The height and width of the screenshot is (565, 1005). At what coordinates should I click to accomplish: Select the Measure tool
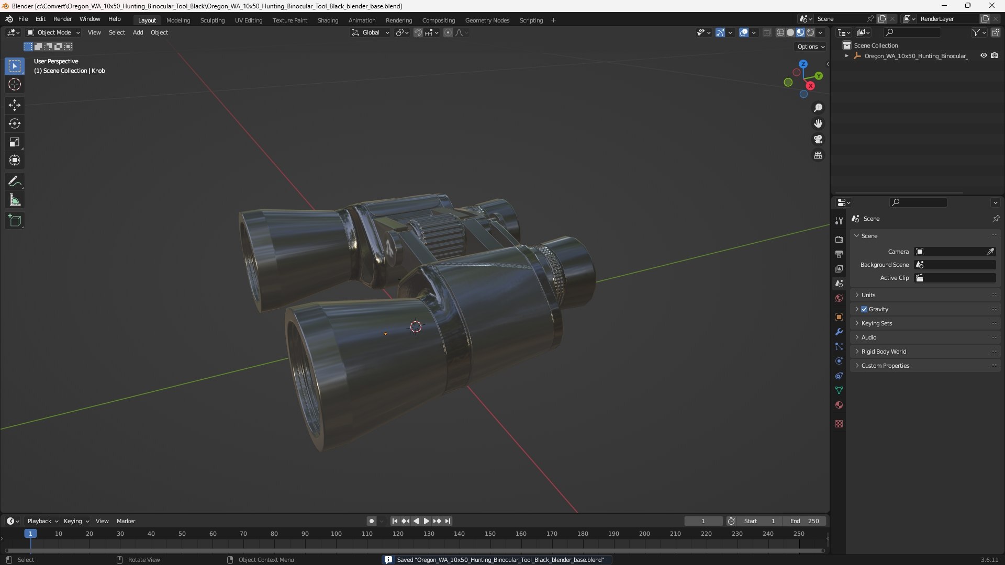[15, 200]
